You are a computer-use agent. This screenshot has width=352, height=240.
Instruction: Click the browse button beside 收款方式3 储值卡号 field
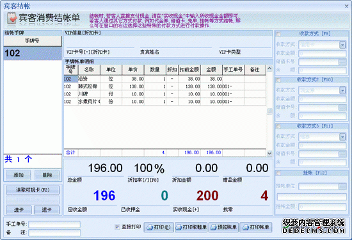(342, 154)
